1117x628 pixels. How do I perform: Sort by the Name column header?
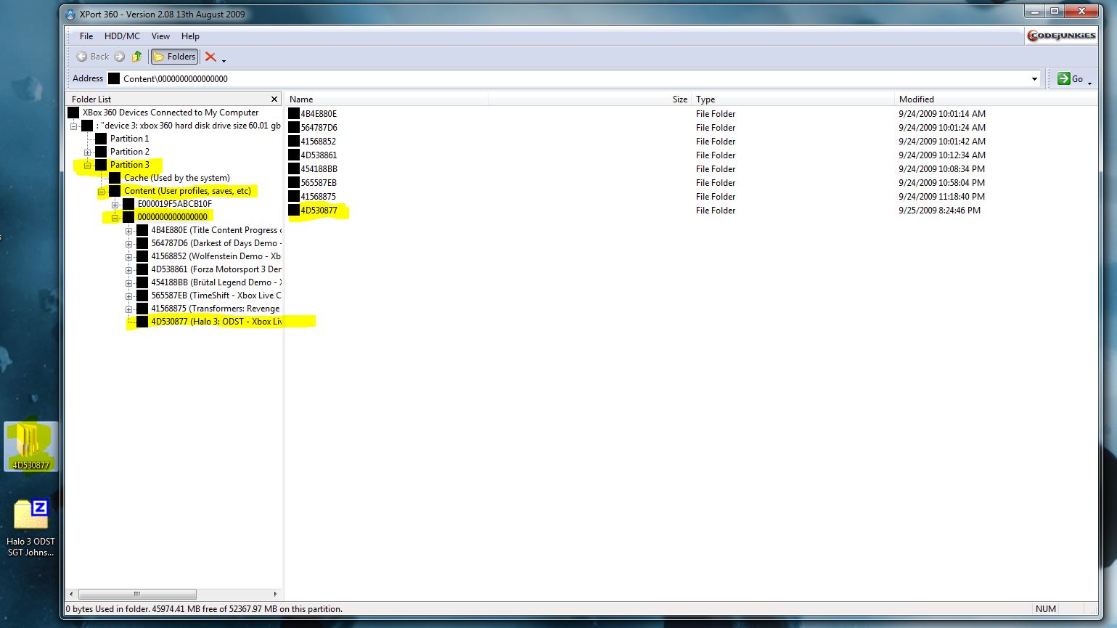[x=387, y=99]
